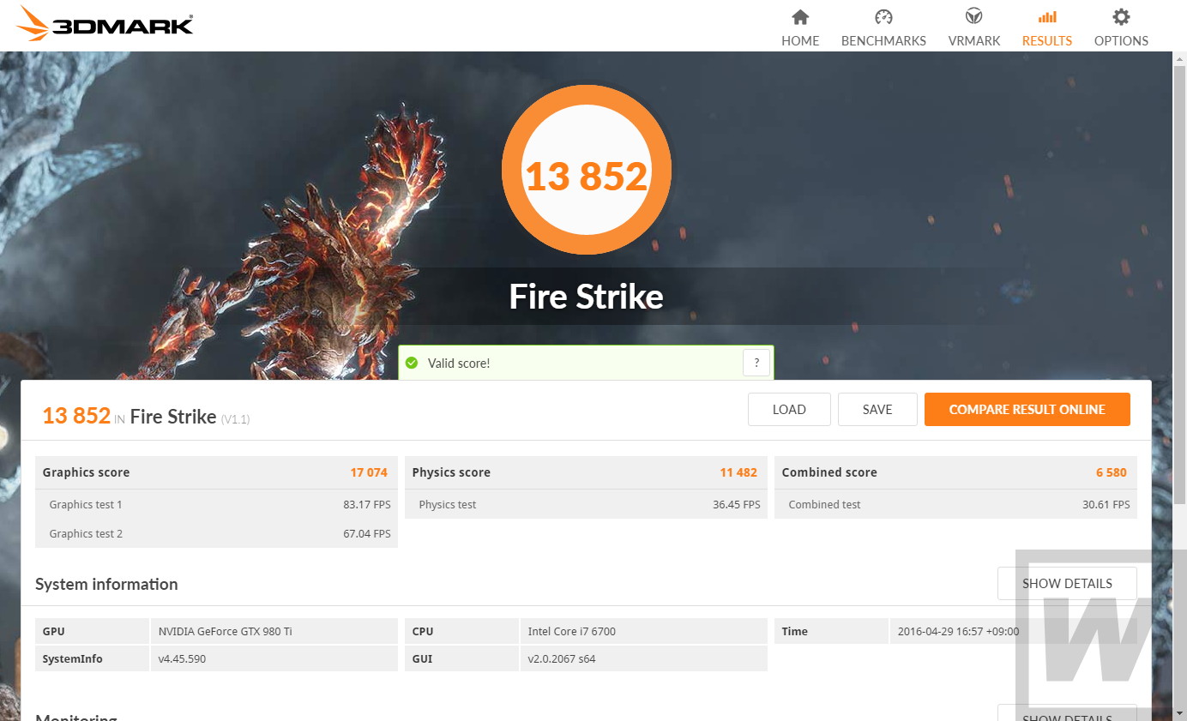Select Graphics test 2 row label
Viewport: 1187px width, 721px height.
click(x=86, y=534)
